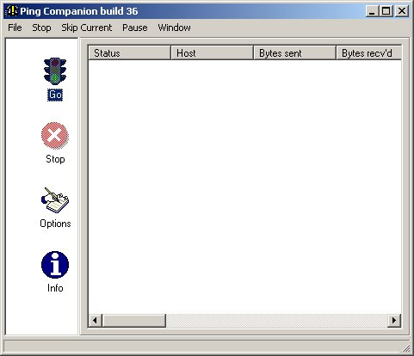414x356 pixels.
Task: Select Stop in the menu bar
Action: pos(41,28)
